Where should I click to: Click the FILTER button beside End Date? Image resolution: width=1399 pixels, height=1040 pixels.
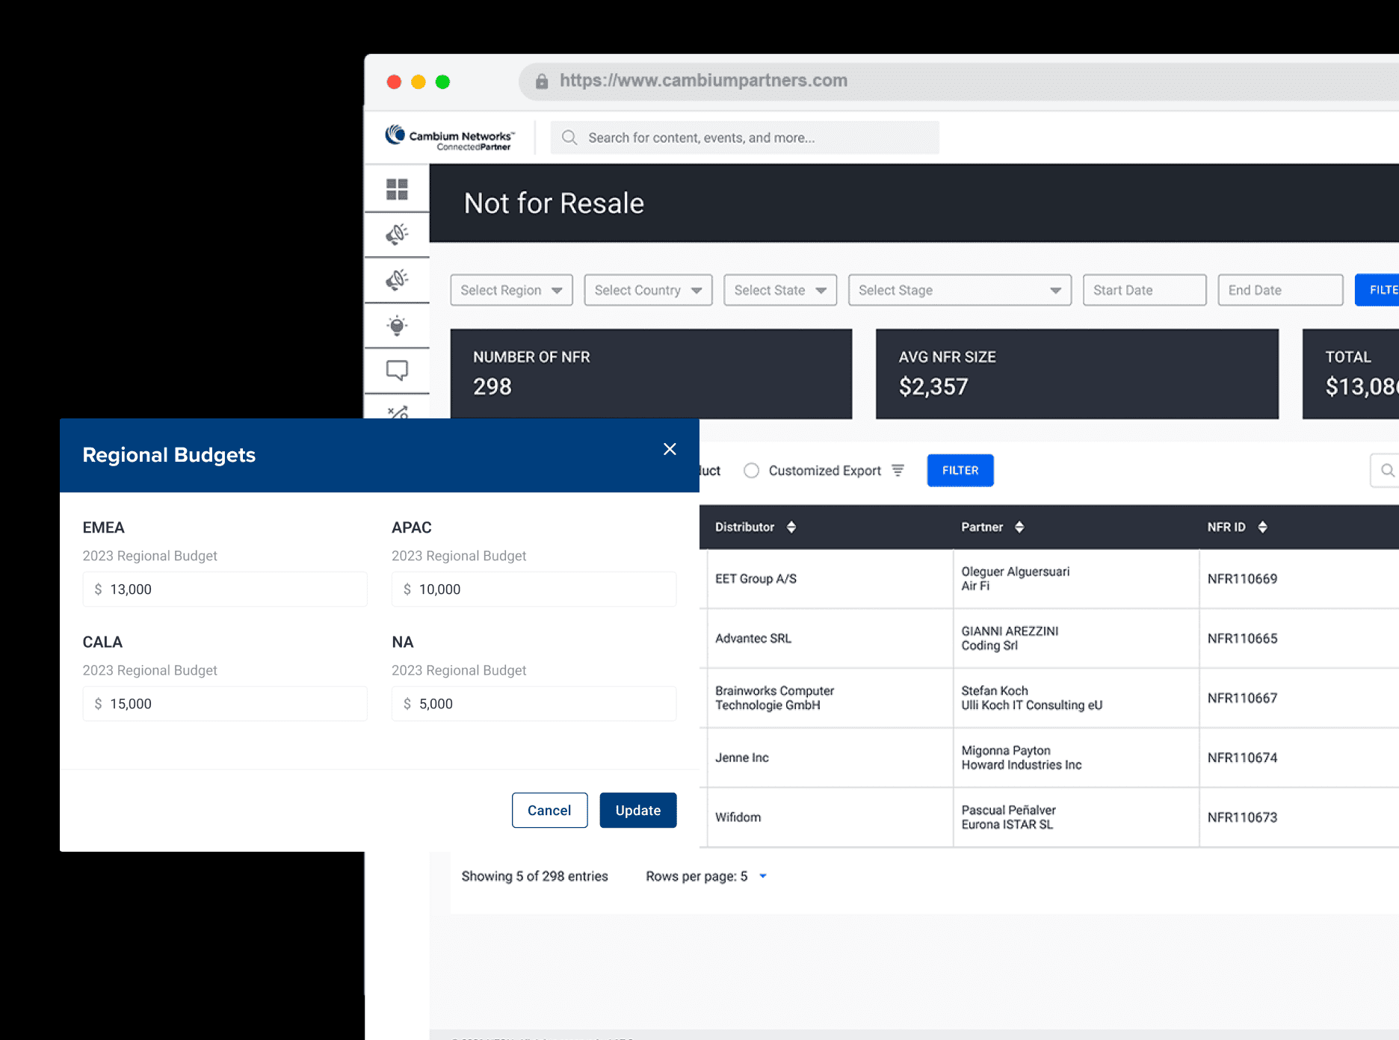point(1377,290)
